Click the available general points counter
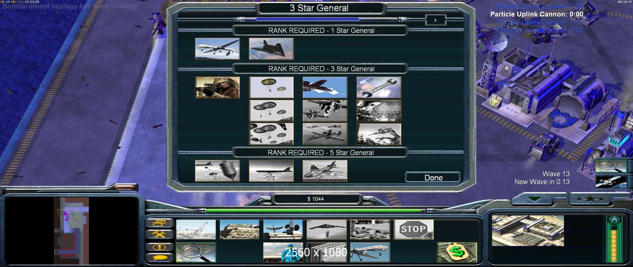This screenshot has width=633, height=267. 435,20
